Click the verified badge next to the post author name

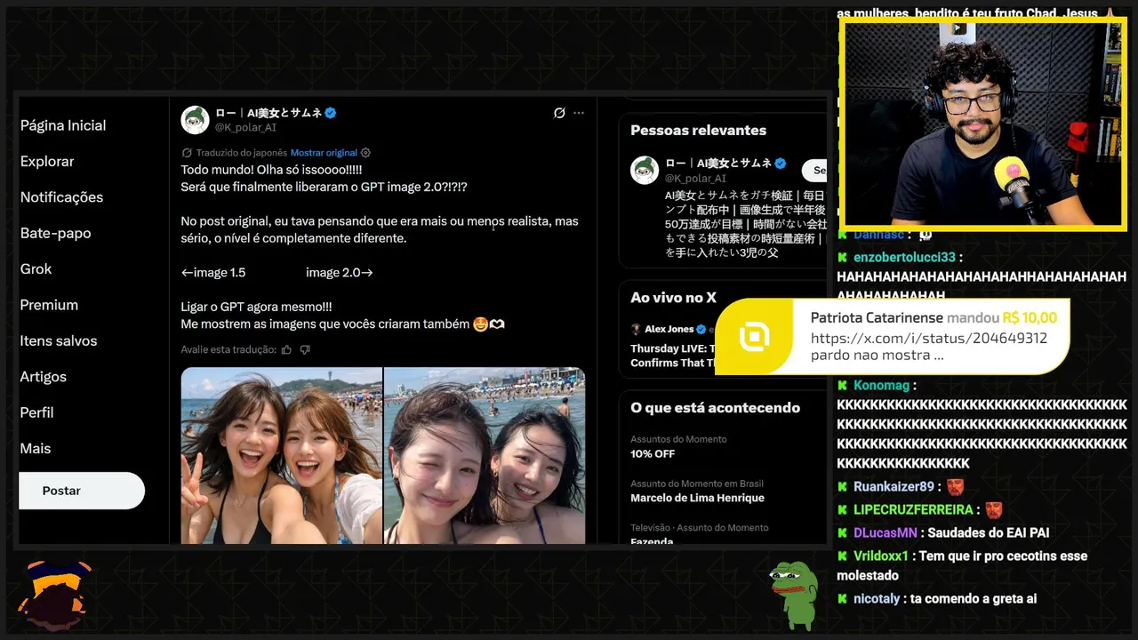click(330, 113)
